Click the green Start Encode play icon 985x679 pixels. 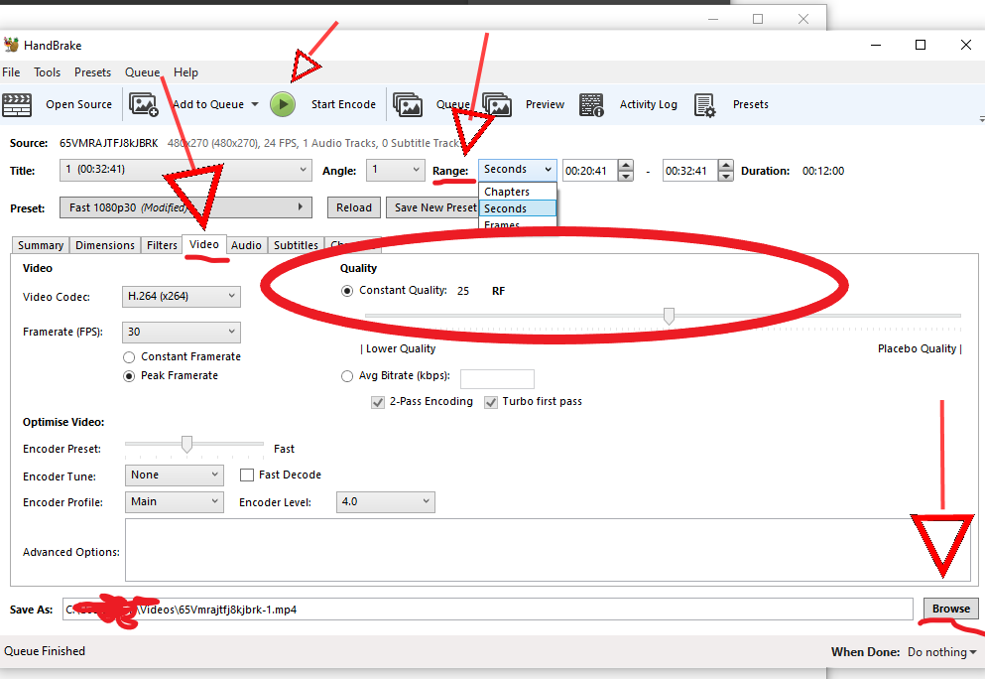pos(283,104)
